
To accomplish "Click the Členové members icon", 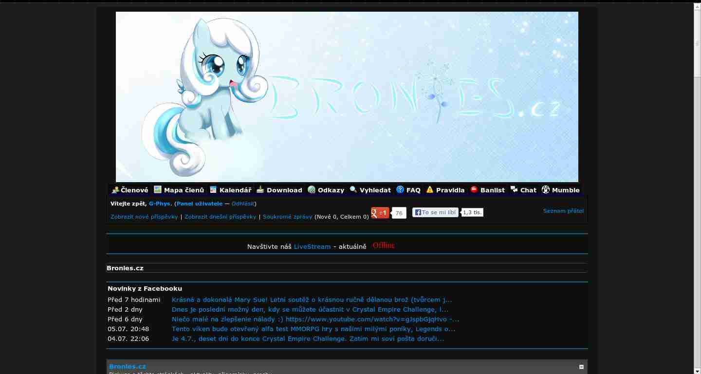I will [115, 189].
